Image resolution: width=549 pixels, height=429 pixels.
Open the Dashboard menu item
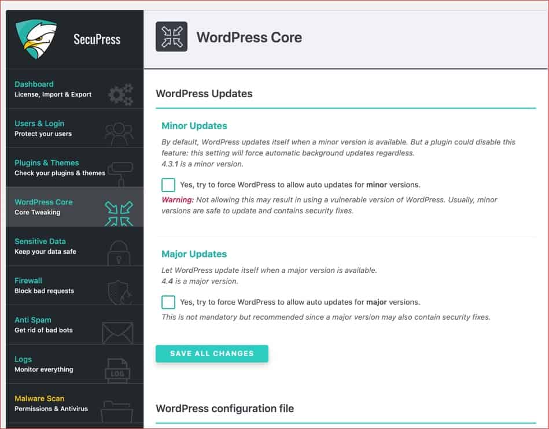pyautogui.click(x=75, y=89)
